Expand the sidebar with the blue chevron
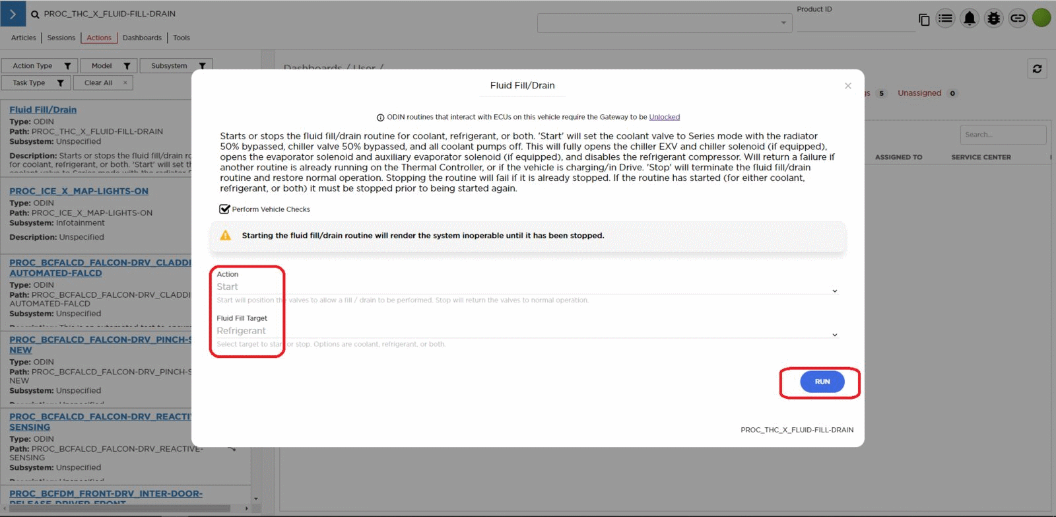Viewport: 1056px width, 517px height. click(x=13, y=14)
